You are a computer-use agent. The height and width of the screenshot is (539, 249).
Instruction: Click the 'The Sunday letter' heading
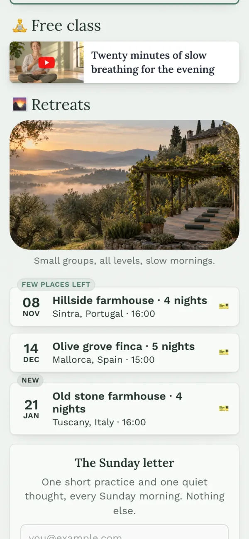pyautogui.click(x=124, y=463)
